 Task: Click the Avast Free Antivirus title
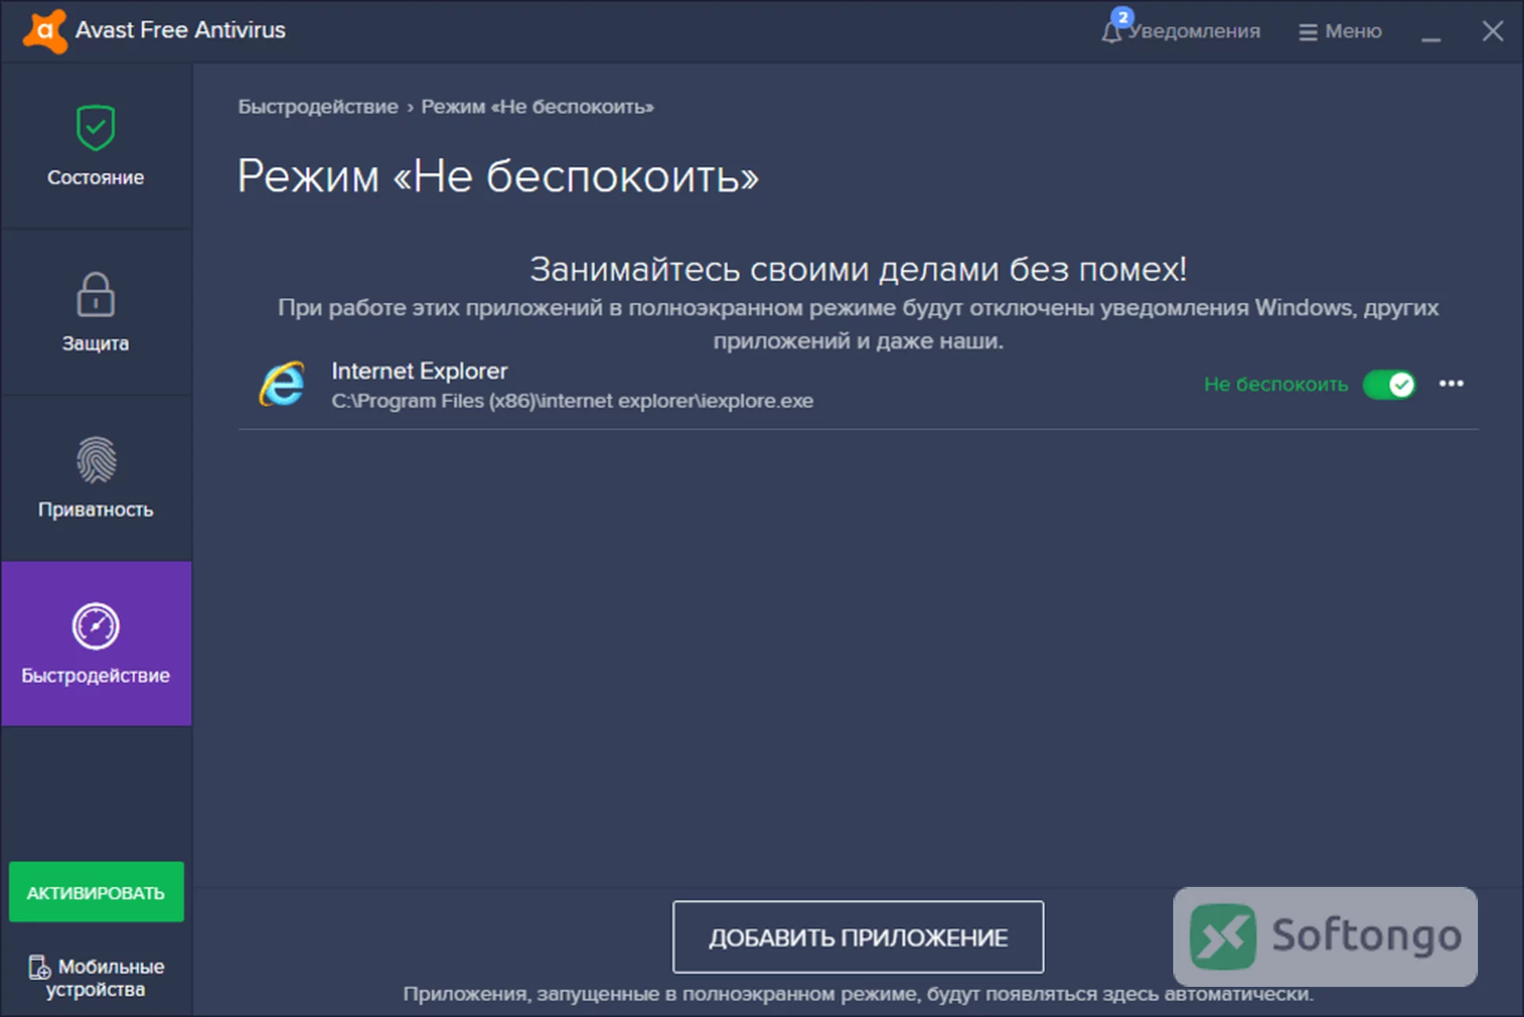180,30
